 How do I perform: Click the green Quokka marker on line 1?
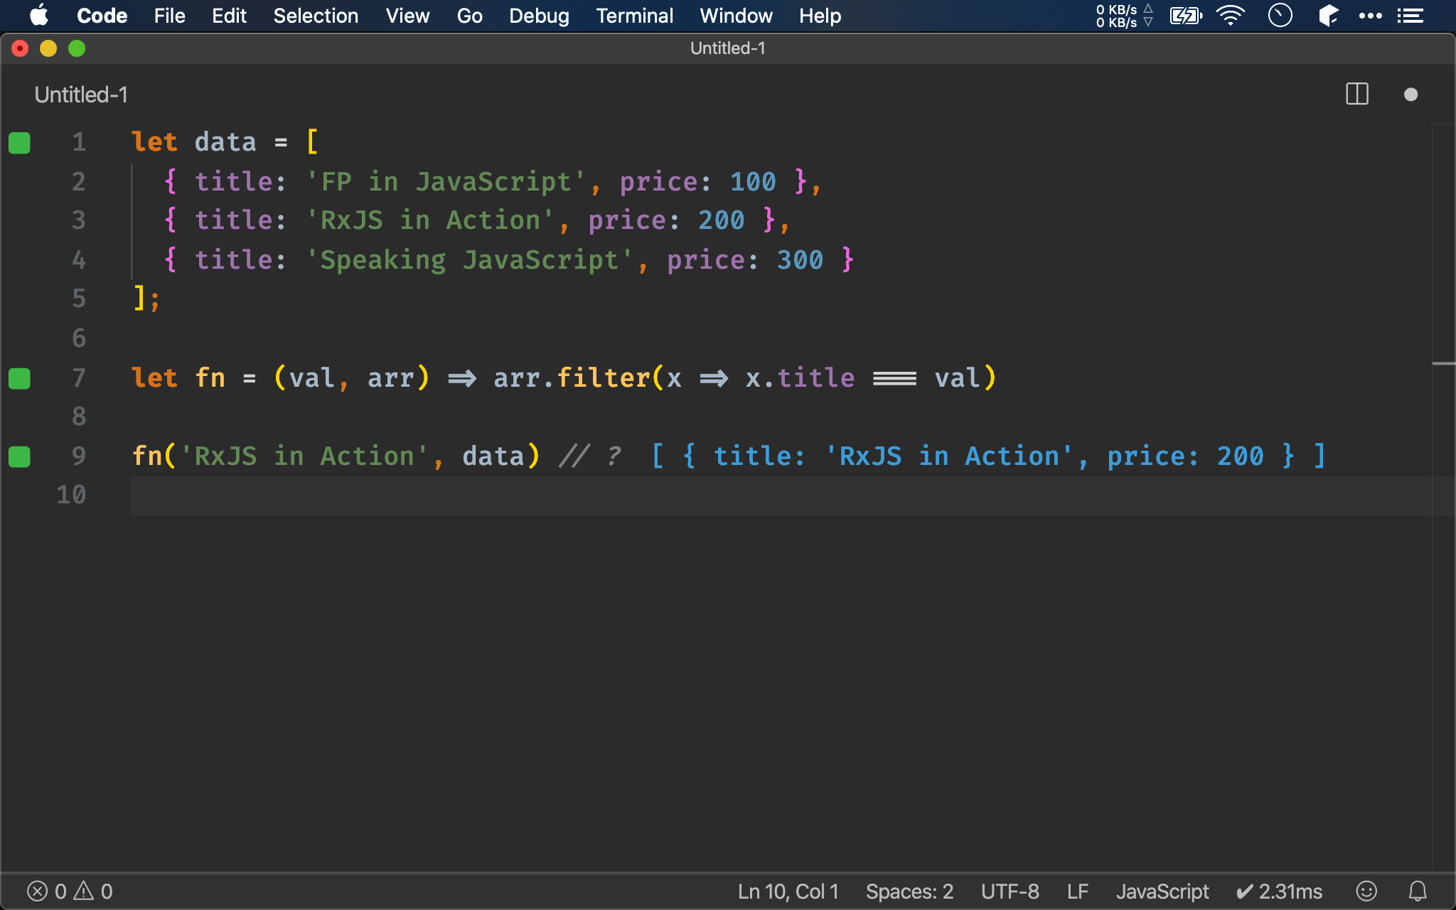point(19,143)
